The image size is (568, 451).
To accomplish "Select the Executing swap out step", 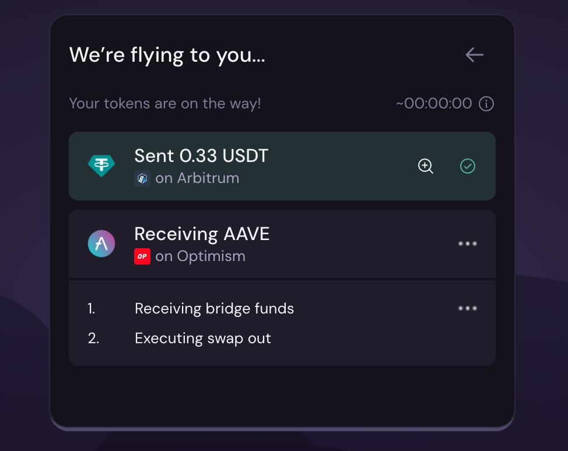I will tap(202, 339).
